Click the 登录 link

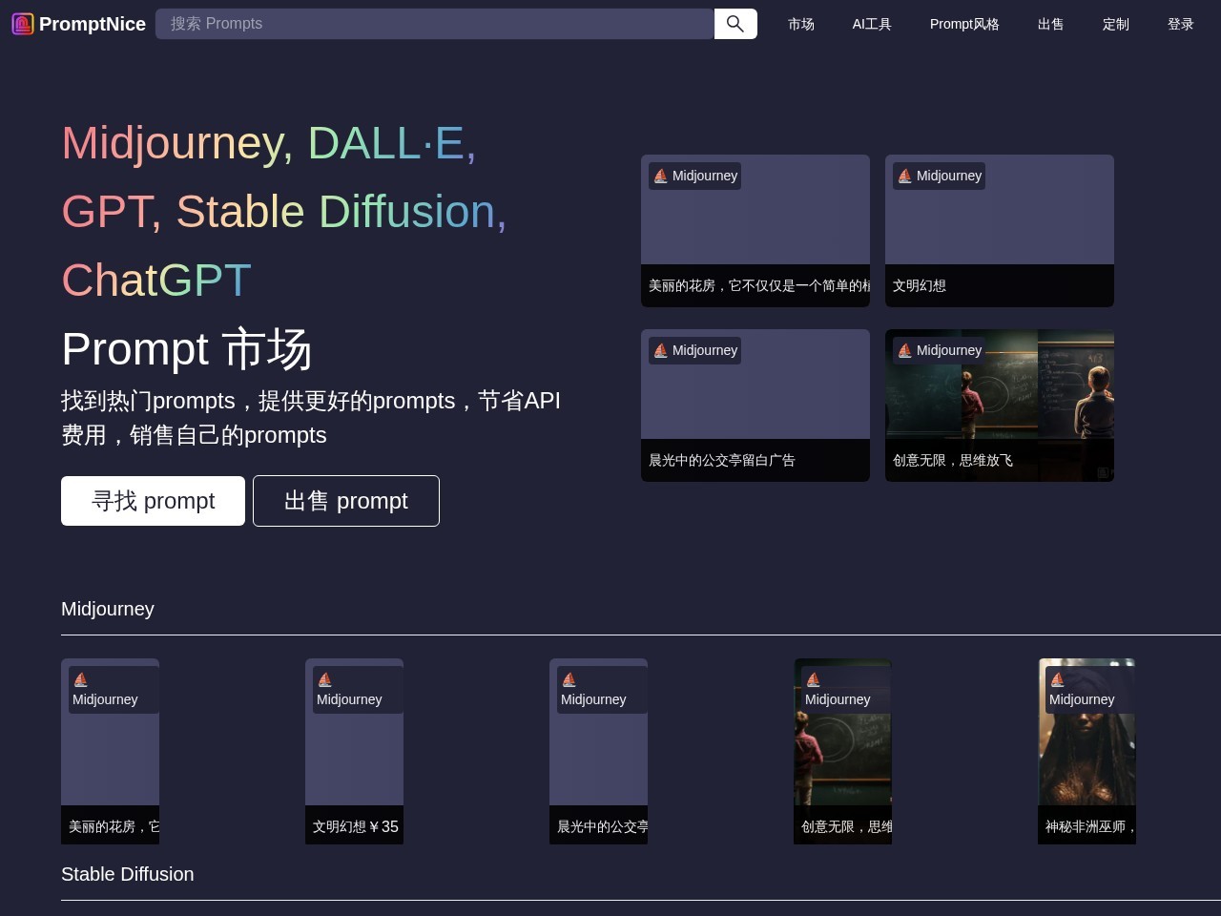coord(1180,24)
